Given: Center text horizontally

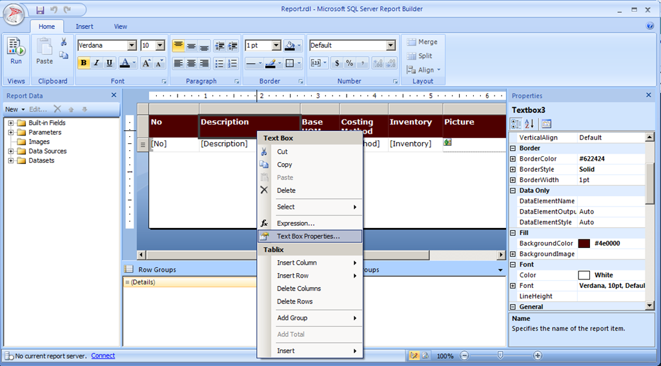Looking at the screenshot, I should [x=191, y=63].
